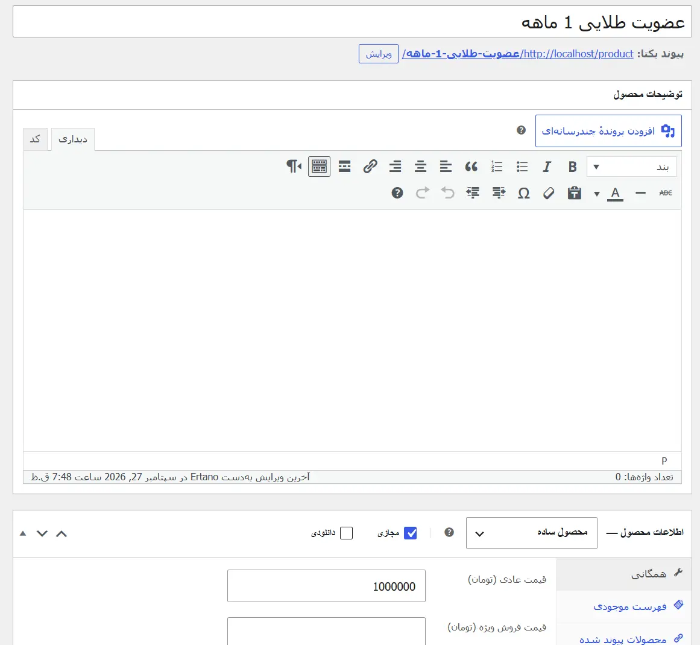This screenshot has width=700, height=645.
Task: Click the regular price field 1000000
Action: tap(326, 586)
